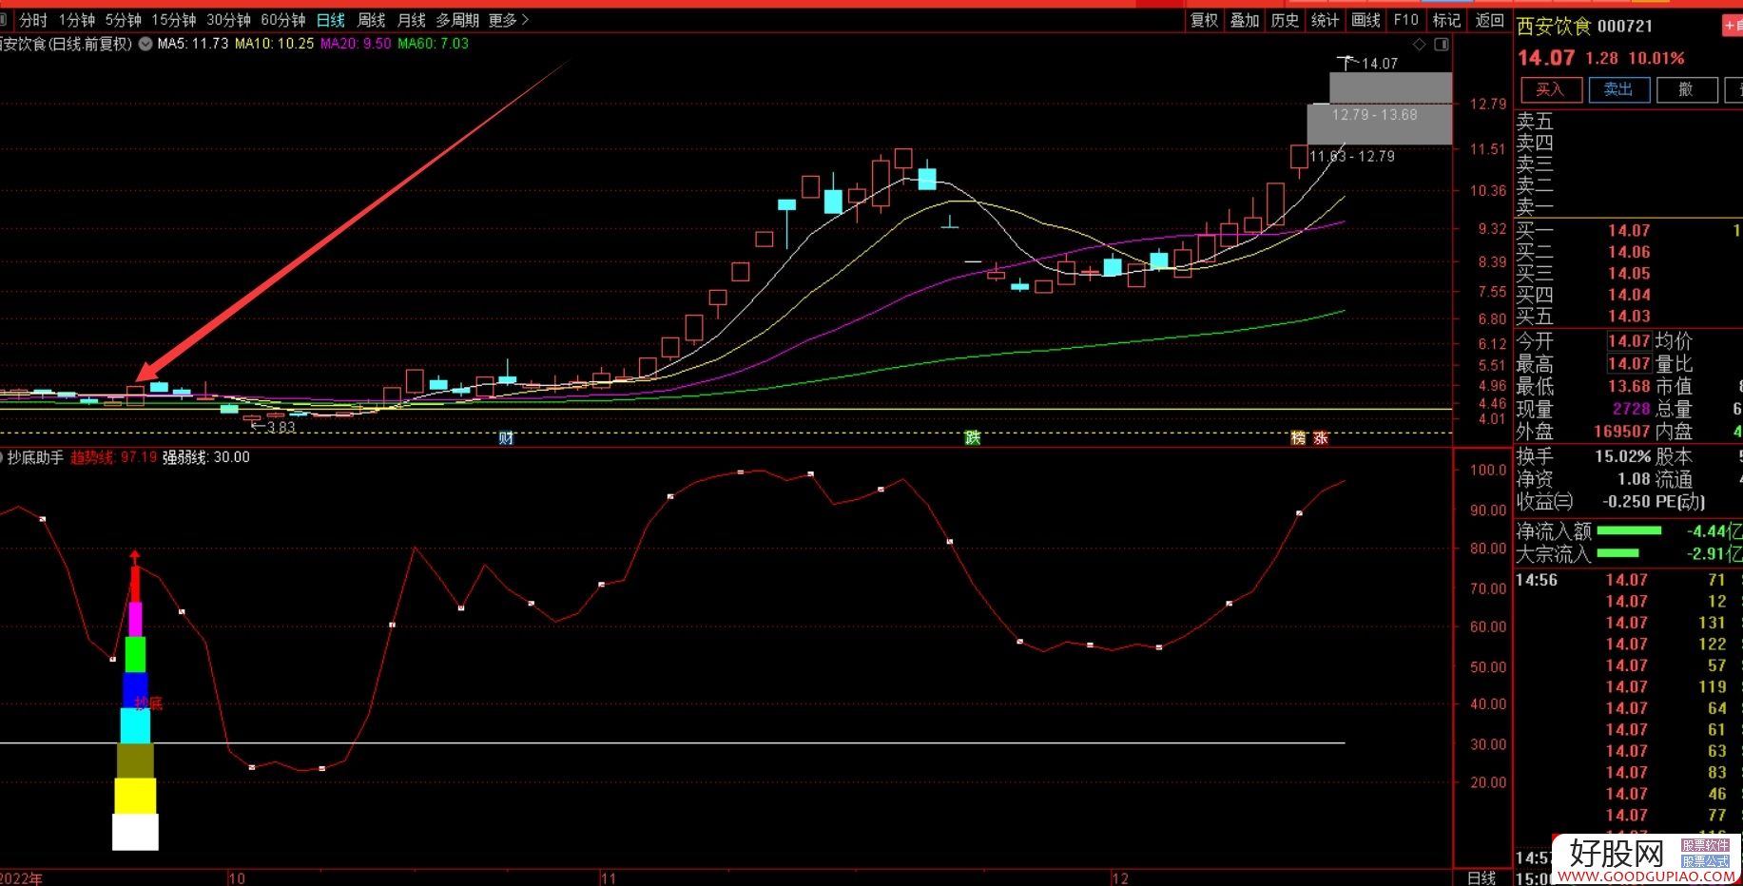
Task: Click the 涨 event marker on timeline
Action: [x=1320, y=437]
